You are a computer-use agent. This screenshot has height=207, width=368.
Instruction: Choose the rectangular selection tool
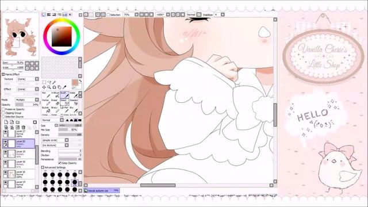coord(44,82)
